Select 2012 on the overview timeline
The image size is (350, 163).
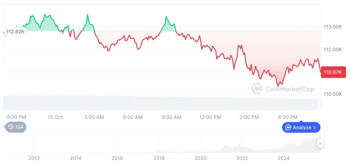(34, 158)
